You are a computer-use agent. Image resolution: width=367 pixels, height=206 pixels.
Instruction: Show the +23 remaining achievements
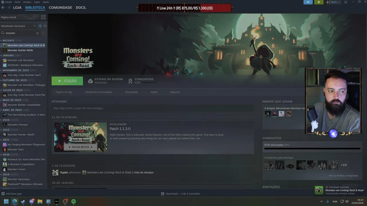click(343, 165)
